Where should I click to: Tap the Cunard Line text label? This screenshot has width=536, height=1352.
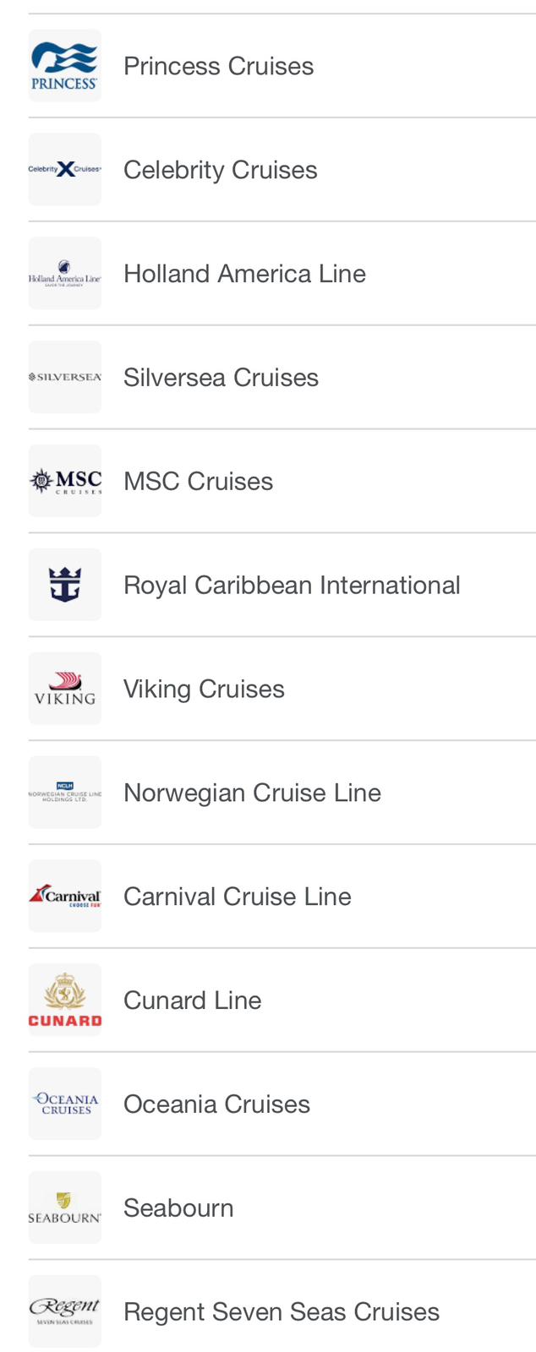tap(192, 1000)
